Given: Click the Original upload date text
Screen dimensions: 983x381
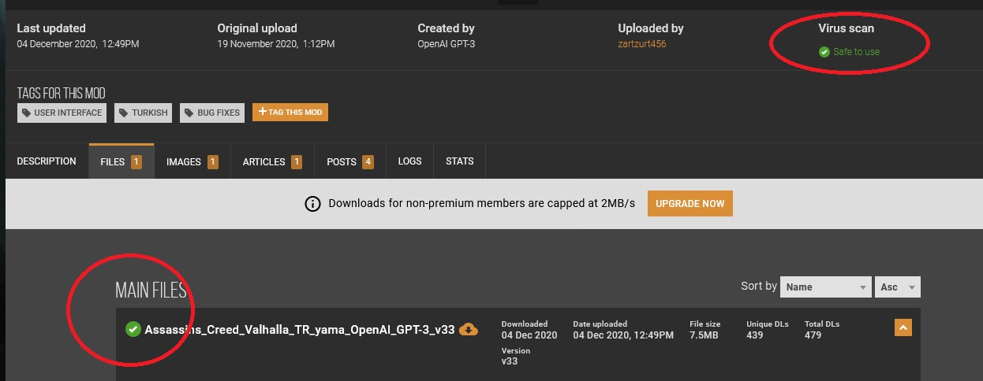Looking at the screenshot, I should click(x=276, y=44).
